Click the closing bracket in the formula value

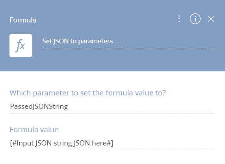click(x=112, y=143)
